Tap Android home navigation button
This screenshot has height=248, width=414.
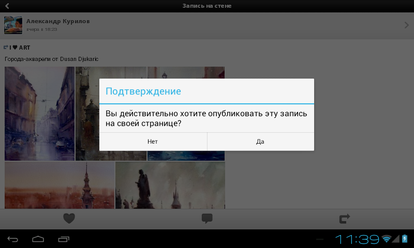pos(38,239)
